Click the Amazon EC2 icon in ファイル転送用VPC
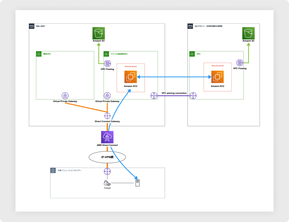 point(130,77)
